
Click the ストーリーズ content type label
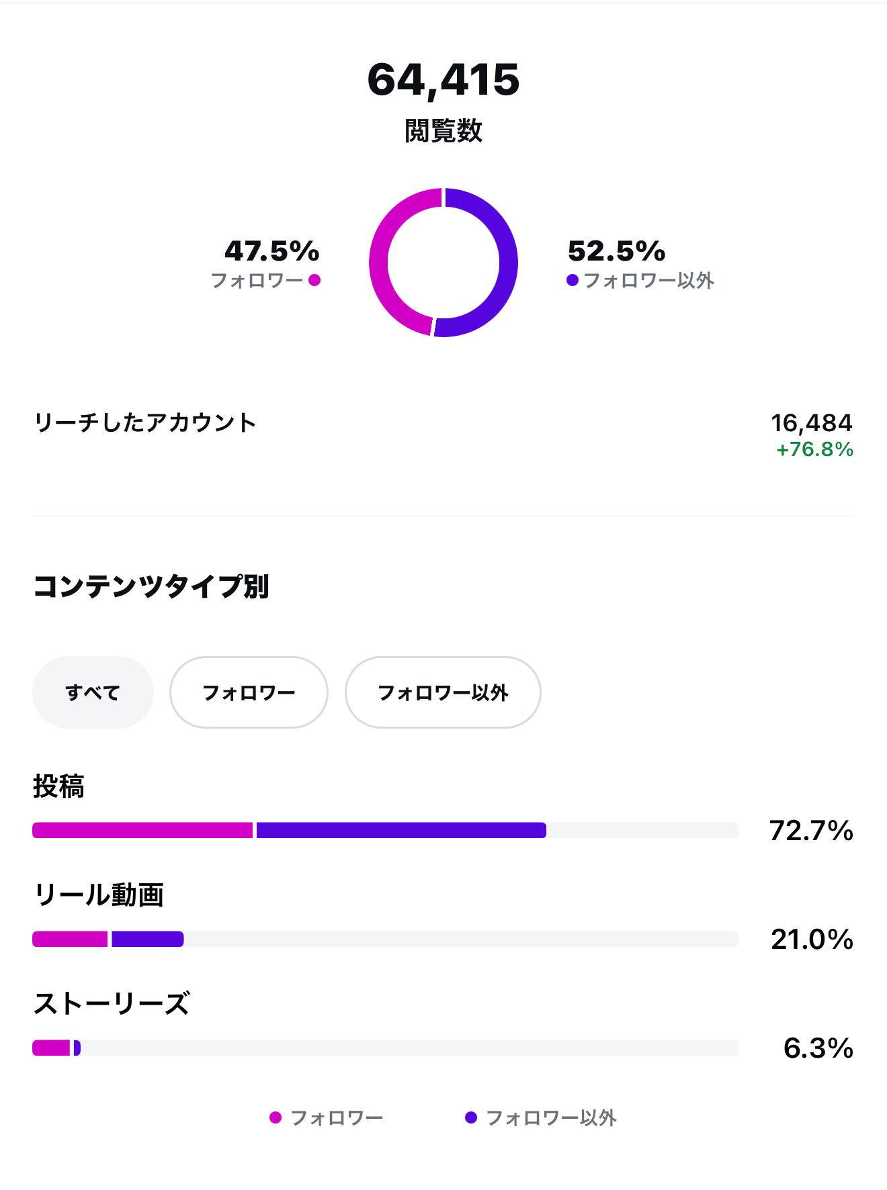tap(112, 1003)
